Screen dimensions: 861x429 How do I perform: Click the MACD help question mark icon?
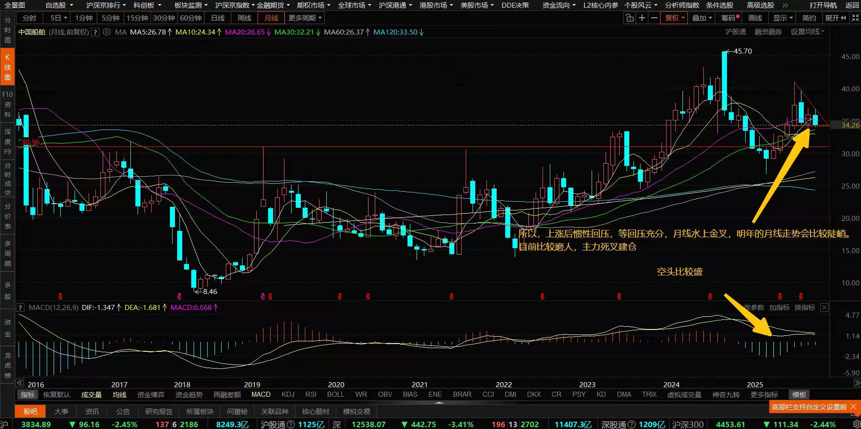(20, 308)
